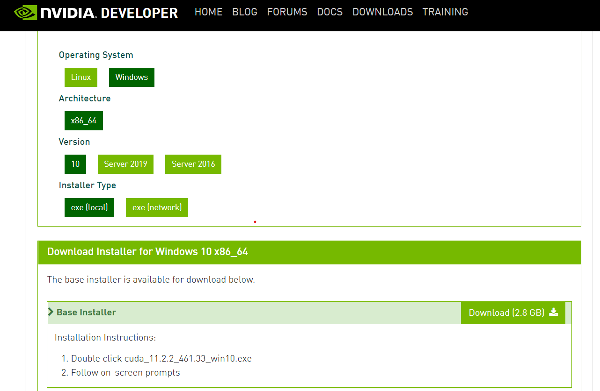Select Linux operating system
This screenshot has width=600, height=391.
(x=81, y=77)
